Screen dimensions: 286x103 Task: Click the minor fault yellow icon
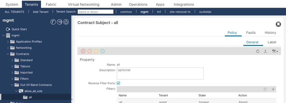96,51
